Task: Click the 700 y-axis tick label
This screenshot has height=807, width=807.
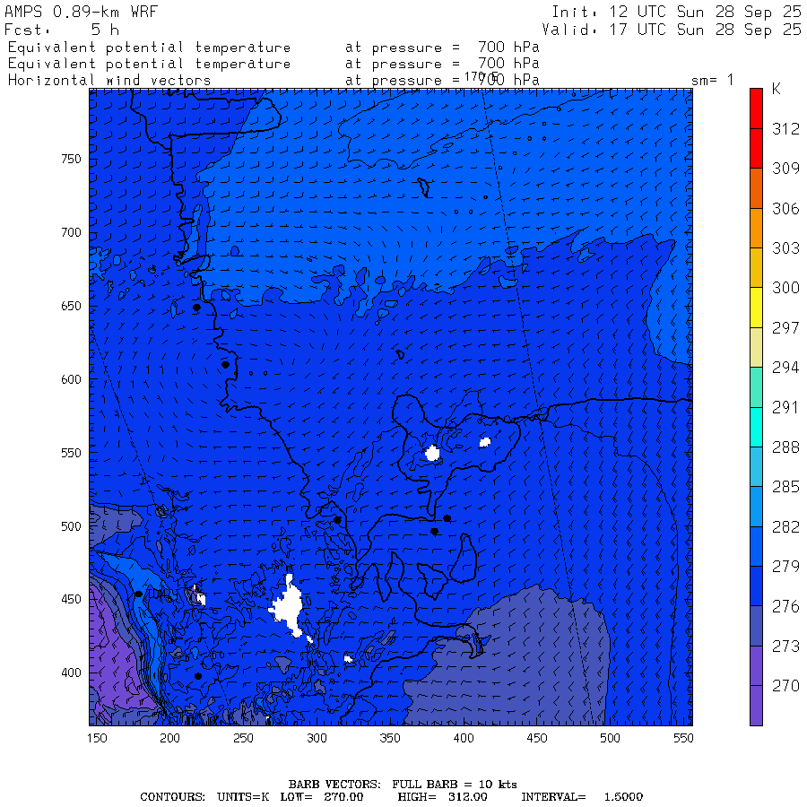Action: pos(71,232)
